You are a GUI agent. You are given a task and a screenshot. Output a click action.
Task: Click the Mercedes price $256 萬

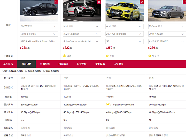pyautogui.click(x=153, y=48)
